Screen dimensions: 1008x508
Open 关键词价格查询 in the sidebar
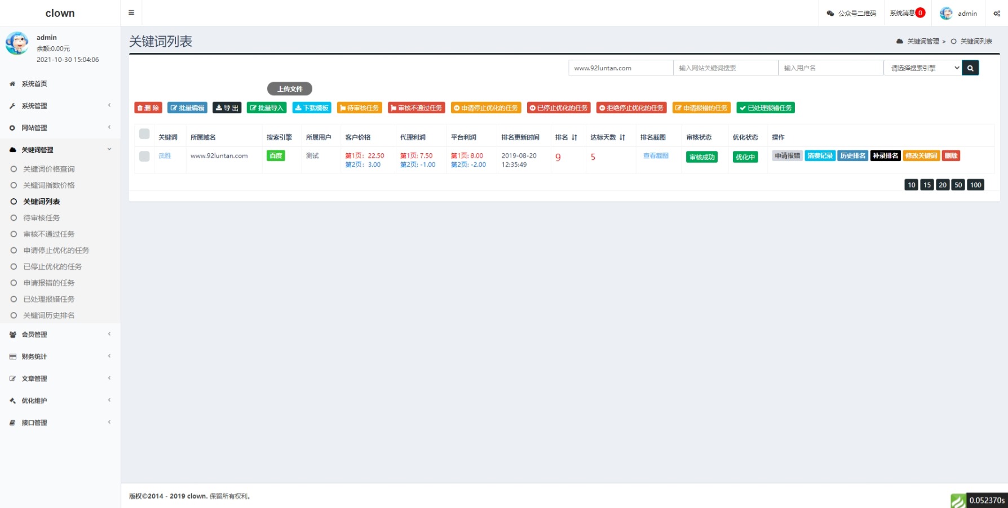48,169
